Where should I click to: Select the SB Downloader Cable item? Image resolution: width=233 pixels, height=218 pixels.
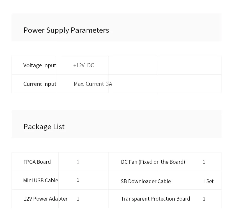pos(145,181)
